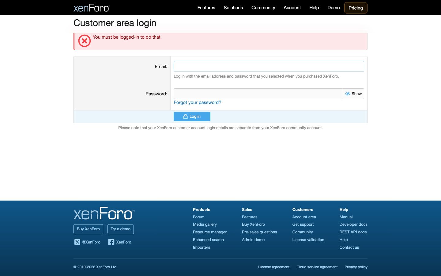441x276 pixels.
Task: Open the Community menu in the header
Action: pyautogui.click(x=263, y=8)
